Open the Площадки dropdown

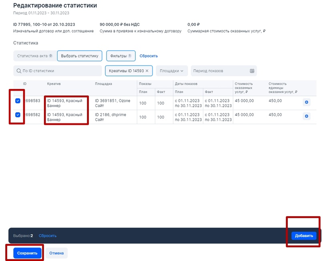point(172,71)
